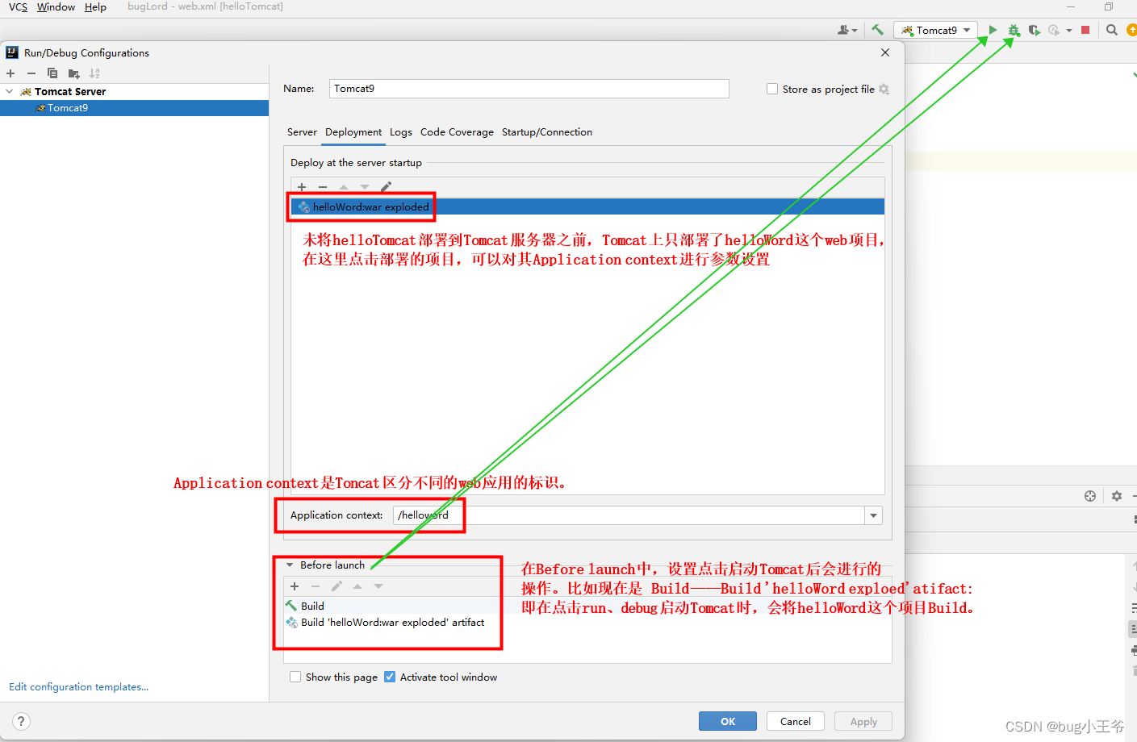This screenshot has width=1137, height=742.
Task: Copy the selected configuration using the copy icon
Action: [52, 73]
